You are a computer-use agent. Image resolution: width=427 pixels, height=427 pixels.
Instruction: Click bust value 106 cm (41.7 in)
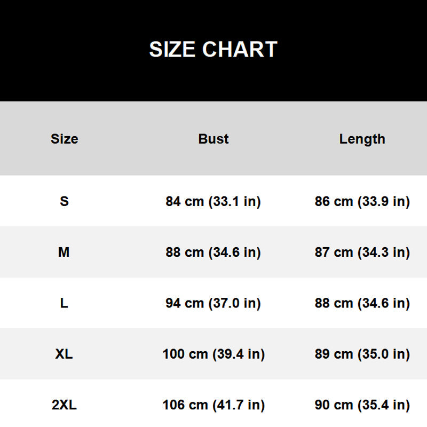click(213, 405)
